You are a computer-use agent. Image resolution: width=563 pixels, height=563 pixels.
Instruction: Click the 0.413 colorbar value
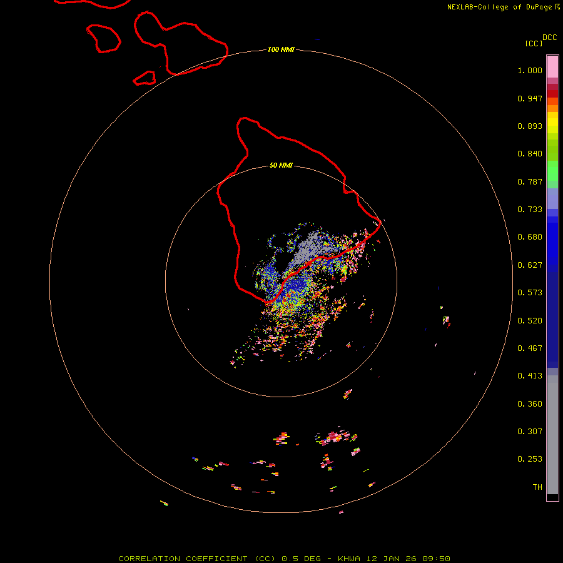click(x=530, y=376)
